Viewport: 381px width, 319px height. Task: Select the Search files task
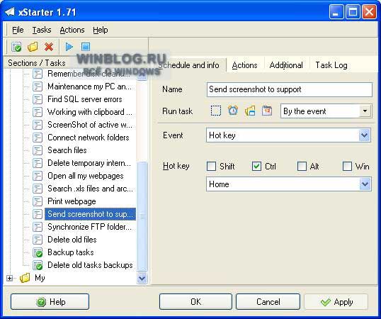coord(67,150)
